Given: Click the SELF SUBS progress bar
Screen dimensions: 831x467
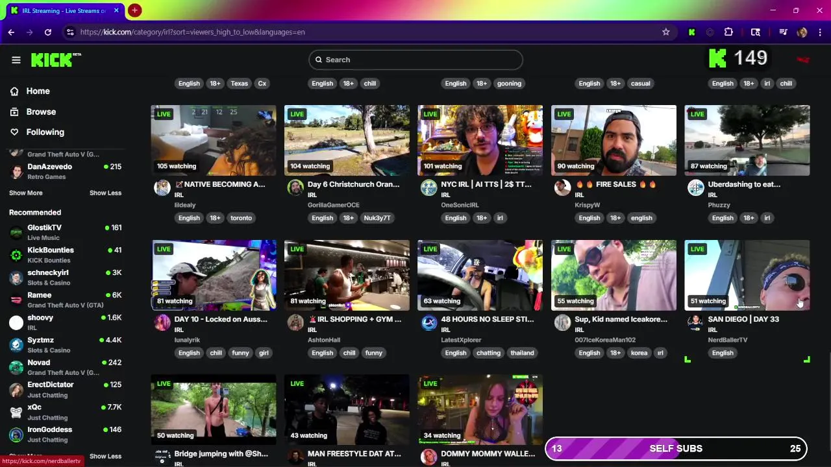Looking at the screenshot, I should click(x=676, y=448).
